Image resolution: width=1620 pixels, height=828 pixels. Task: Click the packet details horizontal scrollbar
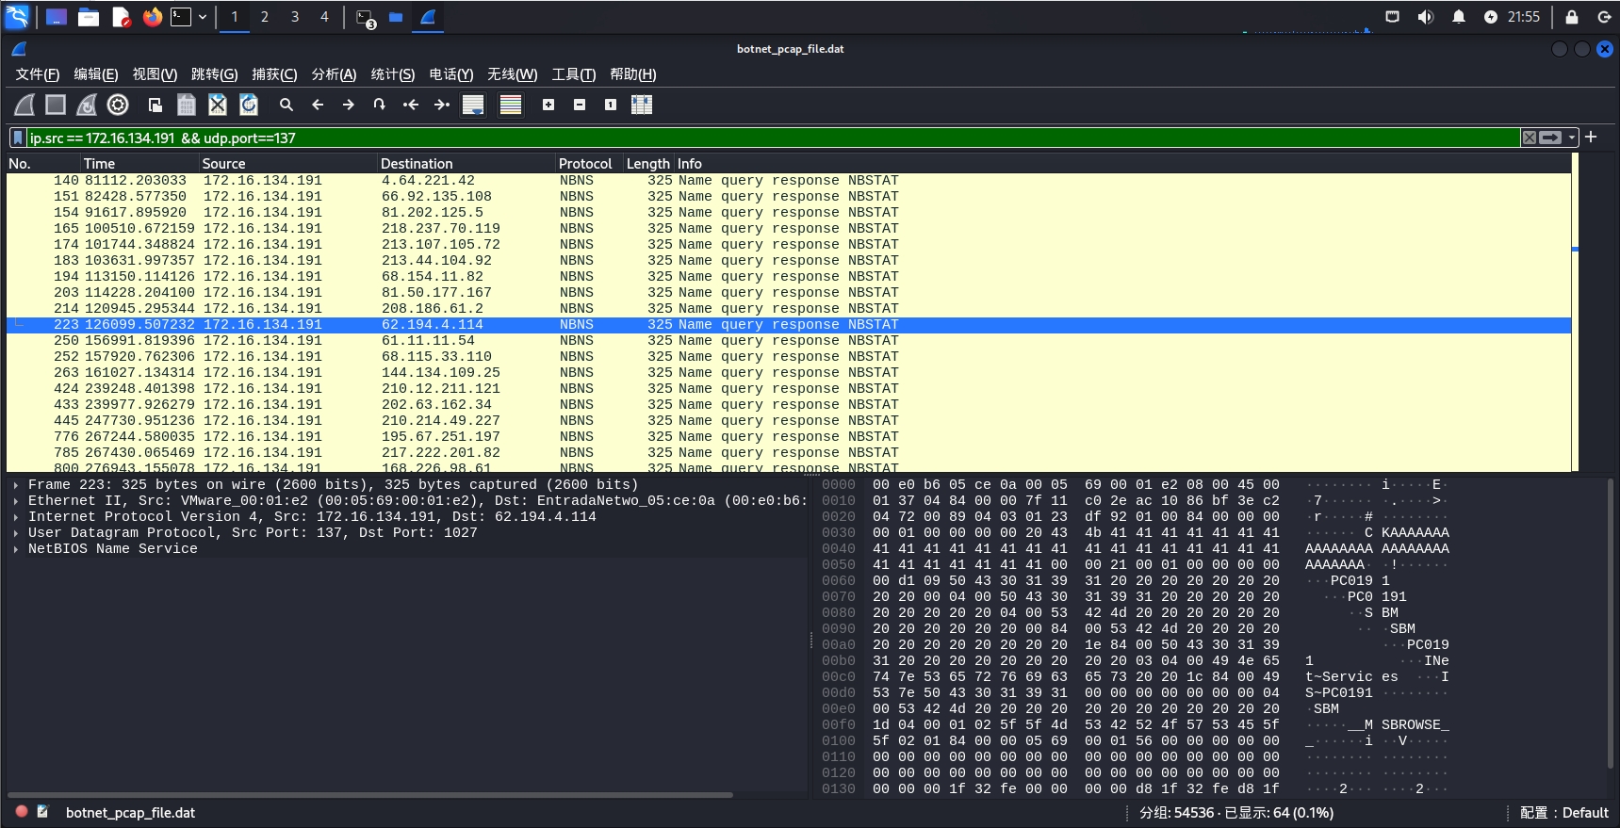370,795
